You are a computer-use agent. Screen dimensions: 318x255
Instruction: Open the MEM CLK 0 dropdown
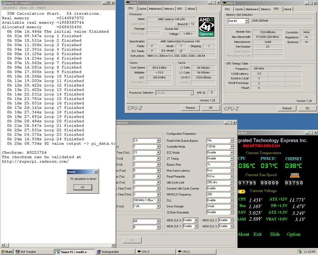point(196,220)
